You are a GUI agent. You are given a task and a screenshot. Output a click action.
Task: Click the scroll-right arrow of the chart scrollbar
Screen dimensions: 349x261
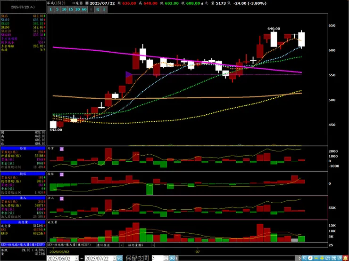click(299, 258)
